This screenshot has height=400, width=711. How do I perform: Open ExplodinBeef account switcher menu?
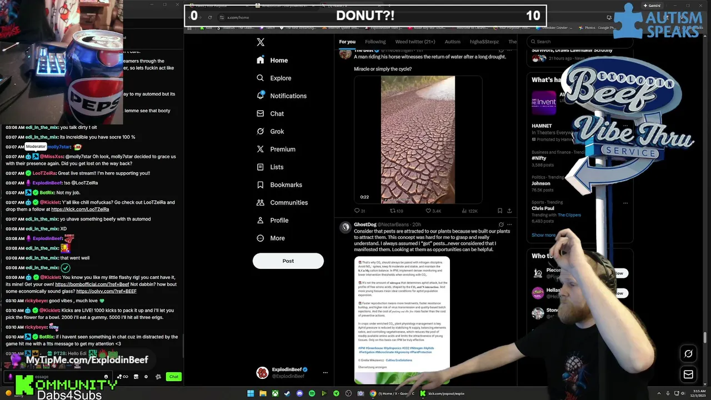pos(291,373)
